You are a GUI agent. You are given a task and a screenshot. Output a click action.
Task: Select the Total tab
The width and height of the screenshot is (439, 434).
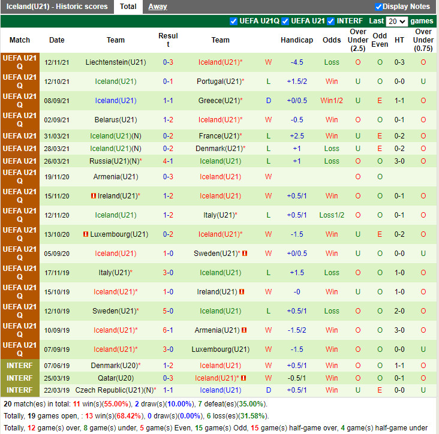coord(128,7)
